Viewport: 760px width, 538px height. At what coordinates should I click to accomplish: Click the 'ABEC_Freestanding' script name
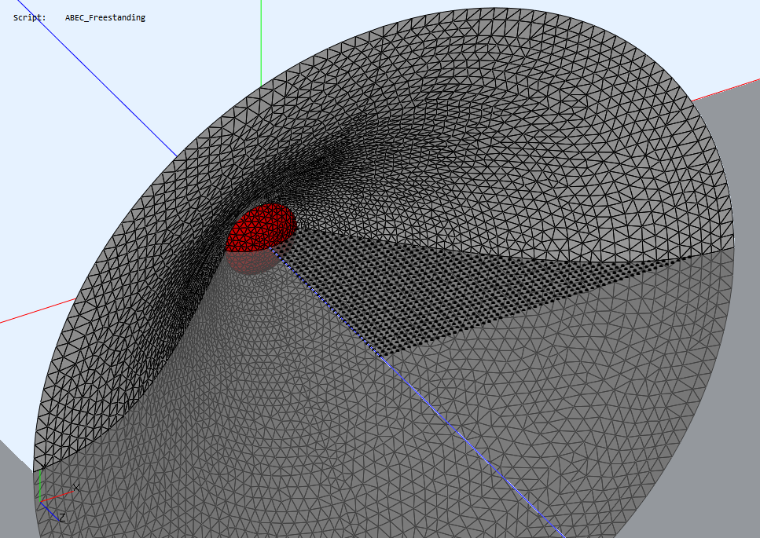(105, 18)
